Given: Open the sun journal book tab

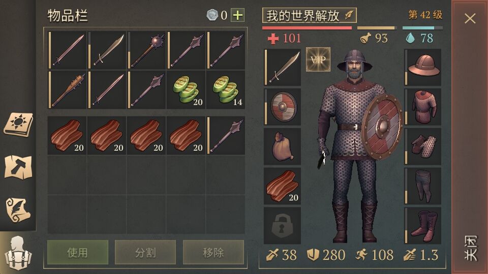Looking at the screenshot, I should pos(18,125).
